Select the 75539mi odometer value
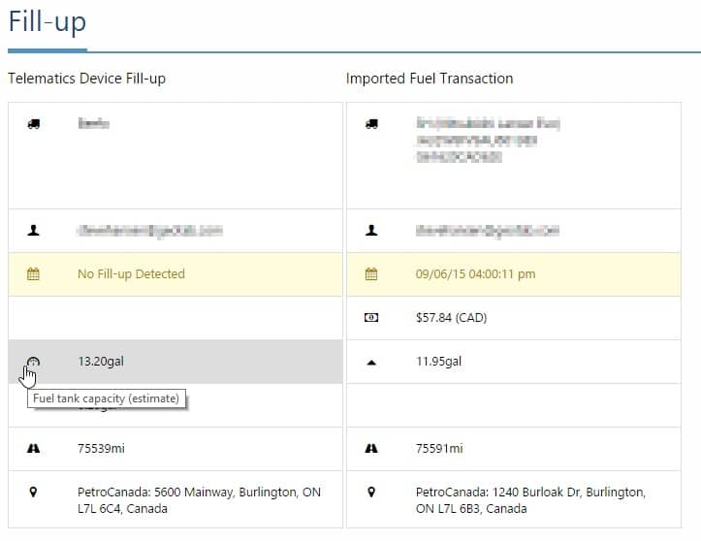This screenshot has height=541, width=701. tap(101, 449)
